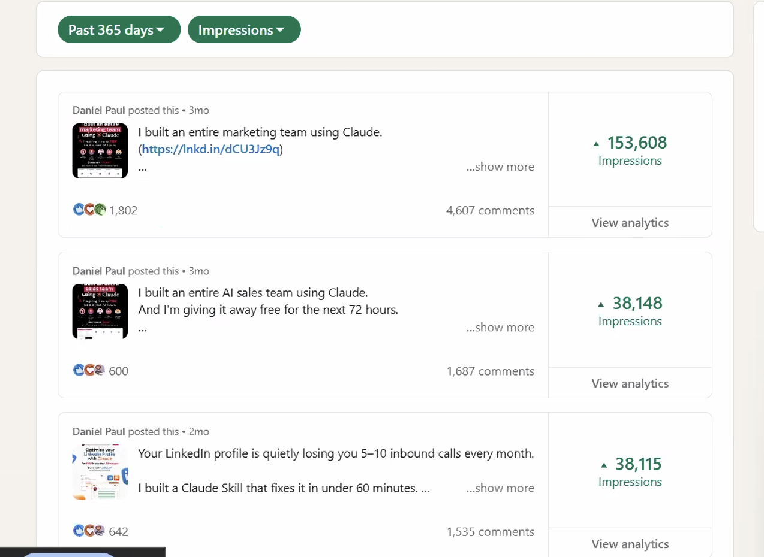Viewport: 764px width, 557px height.
Task: Open the 1,687 comments link
Action: pyautogui.click(x=490, y=371)
